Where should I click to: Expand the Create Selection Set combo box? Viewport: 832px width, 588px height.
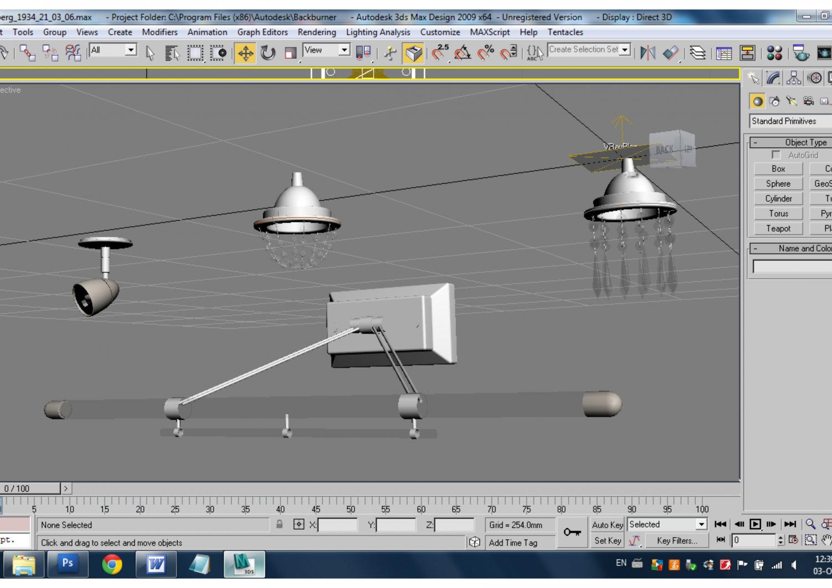625,49
